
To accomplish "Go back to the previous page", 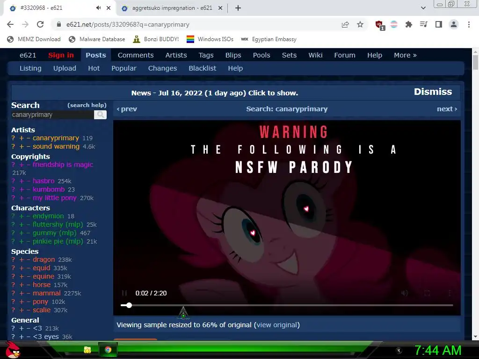I will point(10,24).
